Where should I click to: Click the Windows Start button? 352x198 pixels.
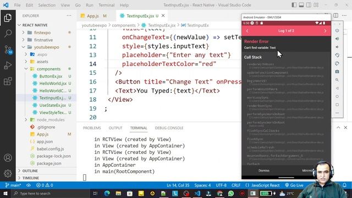pos(5,193)
